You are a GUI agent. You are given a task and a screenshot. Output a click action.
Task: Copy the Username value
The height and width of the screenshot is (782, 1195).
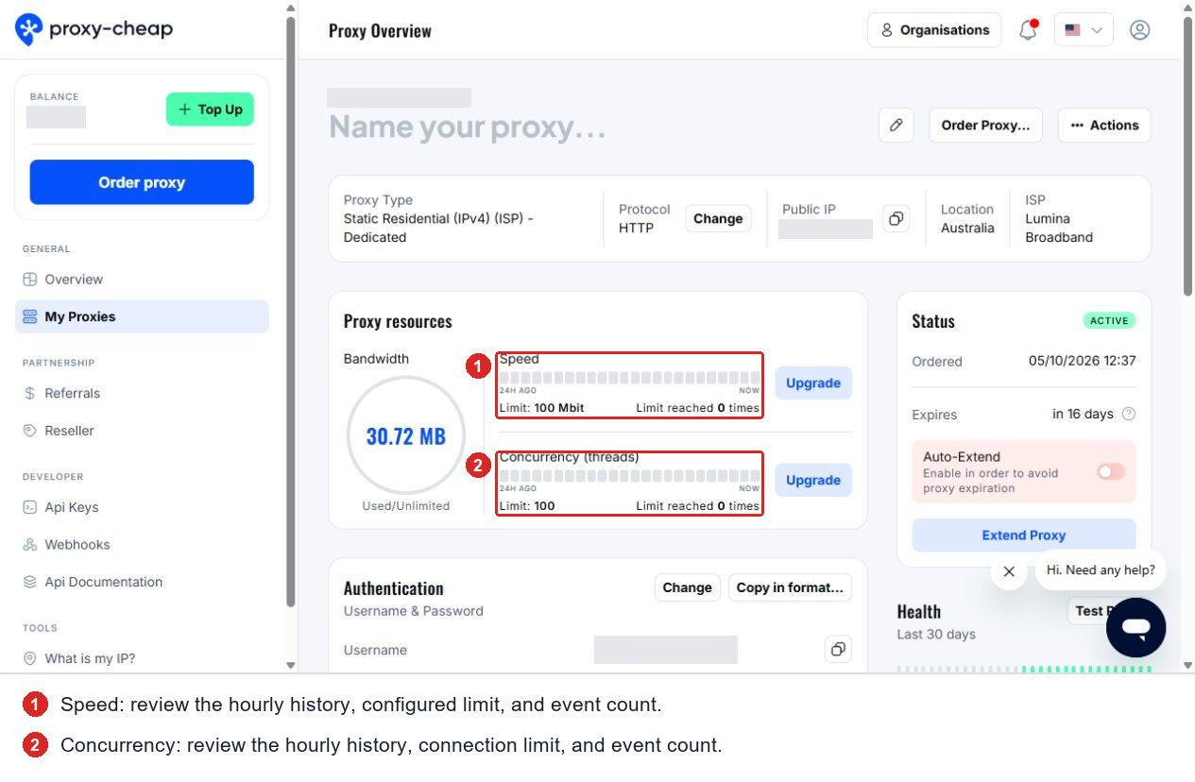tap(837, 650)
